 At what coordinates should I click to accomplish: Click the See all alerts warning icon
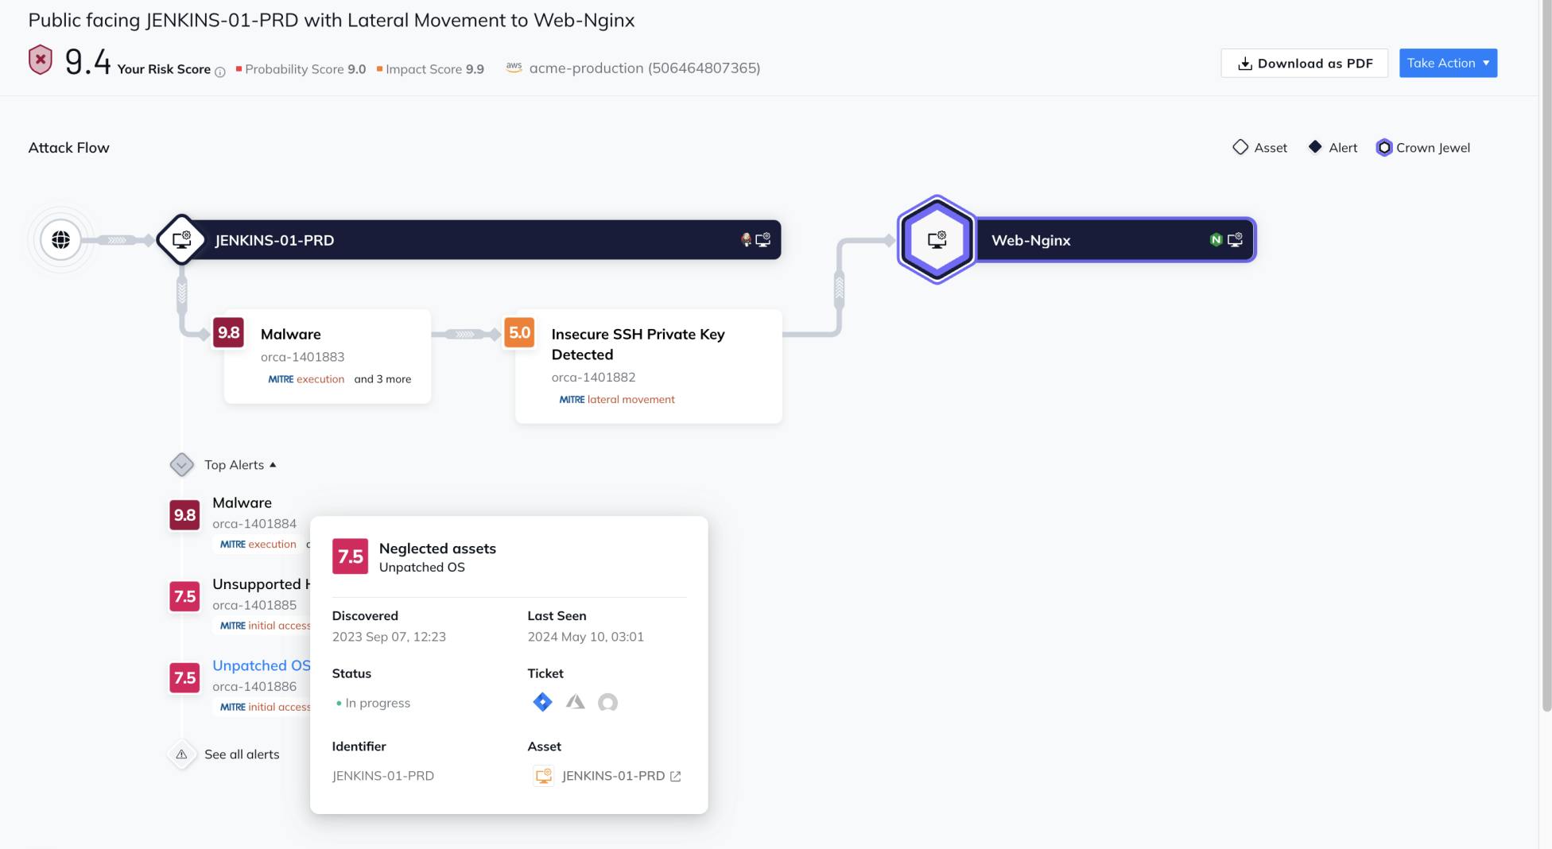(182, 754)
